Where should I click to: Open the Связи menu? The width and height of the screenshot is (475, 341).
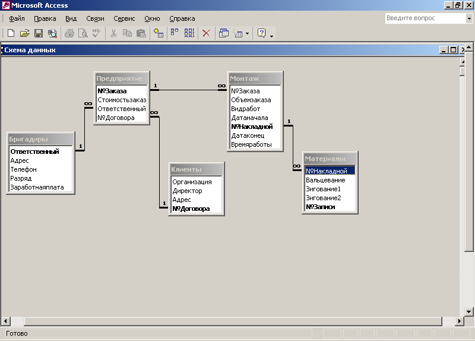click(95, 18)
